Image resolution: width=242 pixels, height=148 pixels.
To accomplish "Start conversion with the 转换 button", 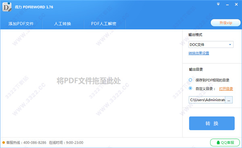I will 212,123.
